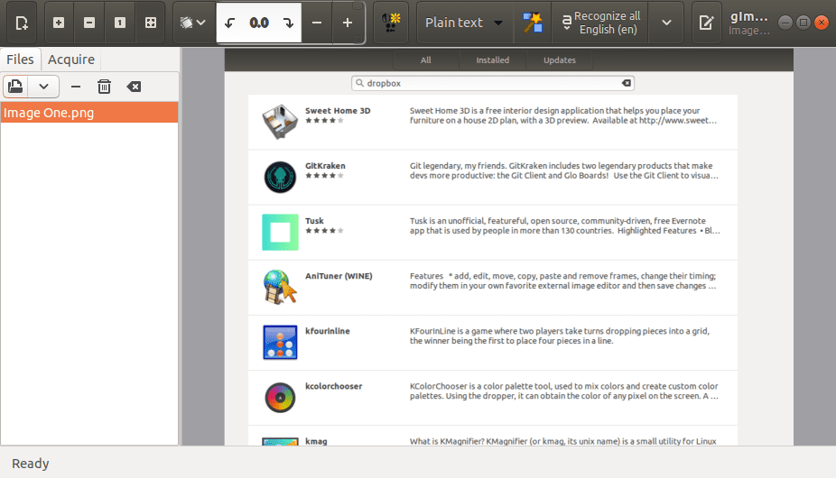Toggle the sources pane button

click(20, 23)
